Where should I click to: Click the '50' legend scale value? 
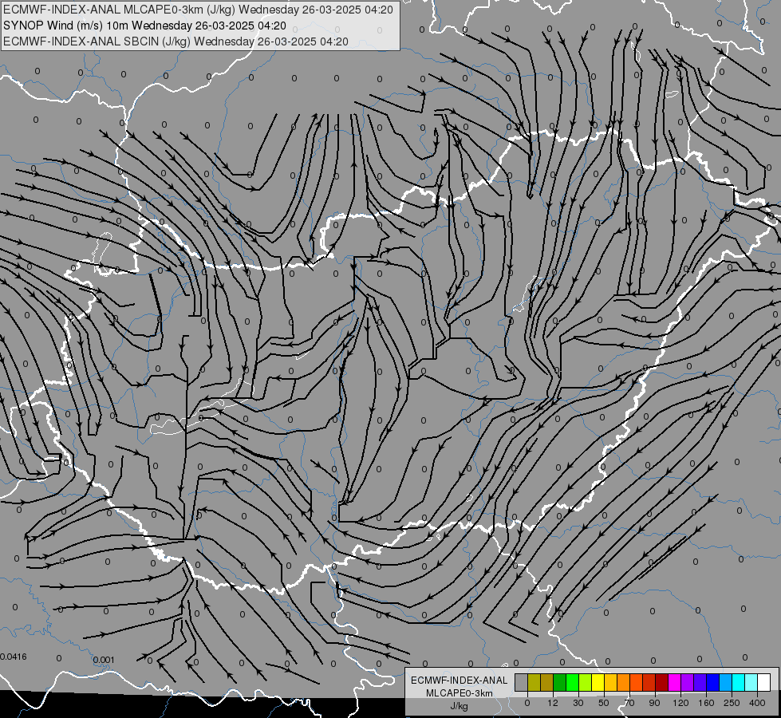(x=603, y=703)
